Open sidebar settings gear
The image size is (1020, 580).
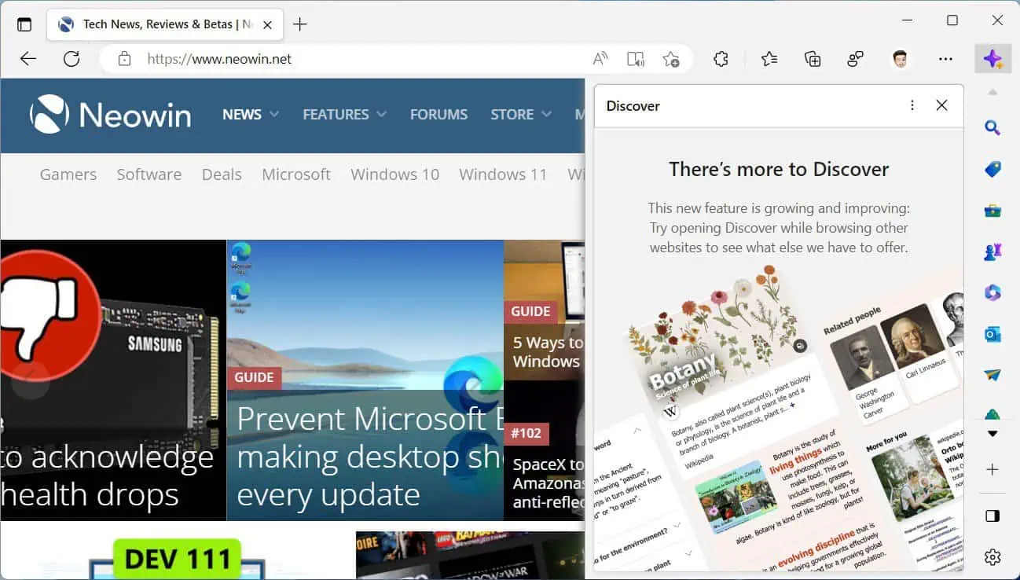click(x=992, y=557)
